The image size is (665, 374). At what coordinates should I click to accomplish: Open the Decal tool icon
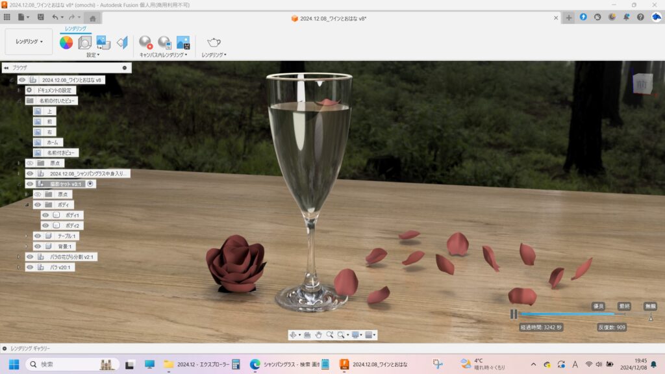click(x=122, y=43)
